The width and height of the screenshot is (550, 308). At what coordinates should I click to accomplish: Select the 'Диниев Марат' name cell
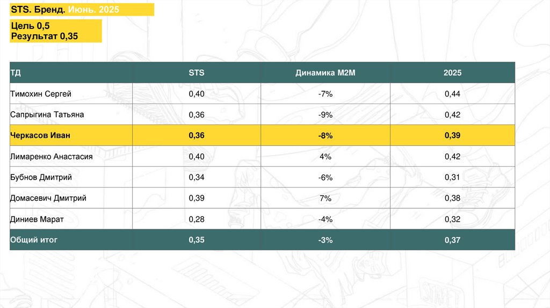37,219
